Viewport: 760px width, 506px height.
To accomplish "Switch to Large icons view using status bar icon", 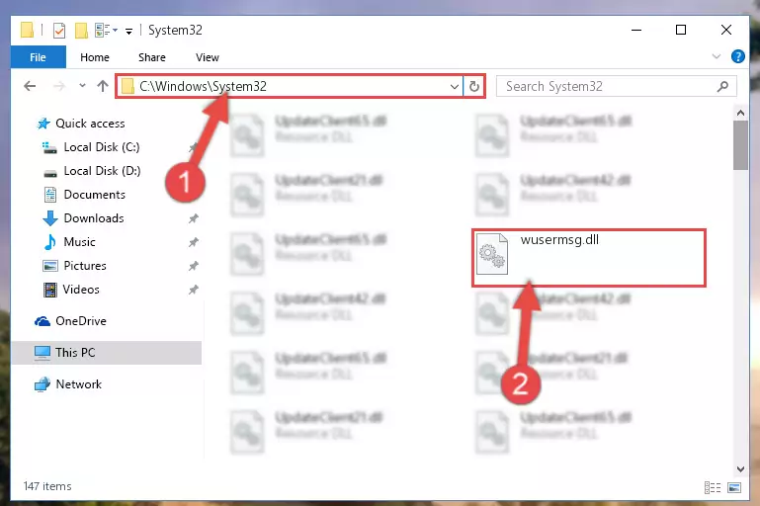I will tap(734, 487).
